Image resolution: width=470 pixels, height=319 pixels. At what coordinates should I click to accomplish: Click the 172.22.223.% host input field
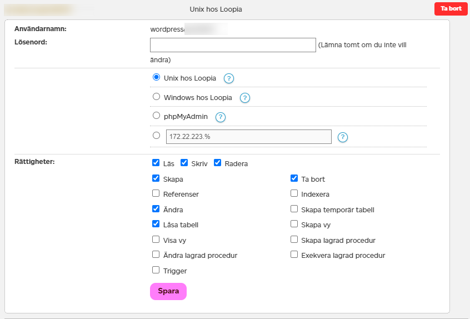(x=249, y=137)
